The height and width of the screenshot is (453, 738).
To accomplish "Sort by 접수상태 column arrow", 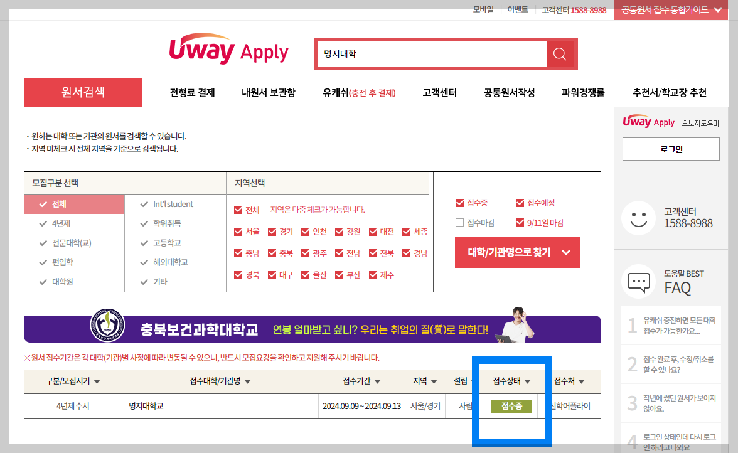I will point(528,381).
